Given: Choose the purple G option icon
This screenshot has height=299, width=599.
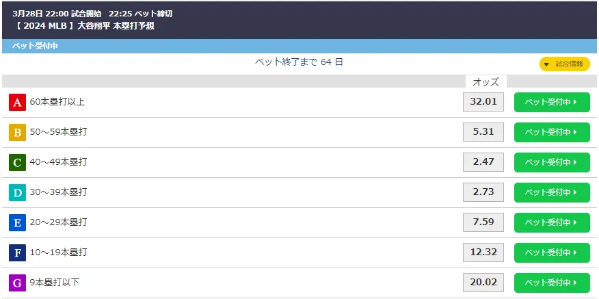Looking at the screenshot, I should (x=17, y=283).
